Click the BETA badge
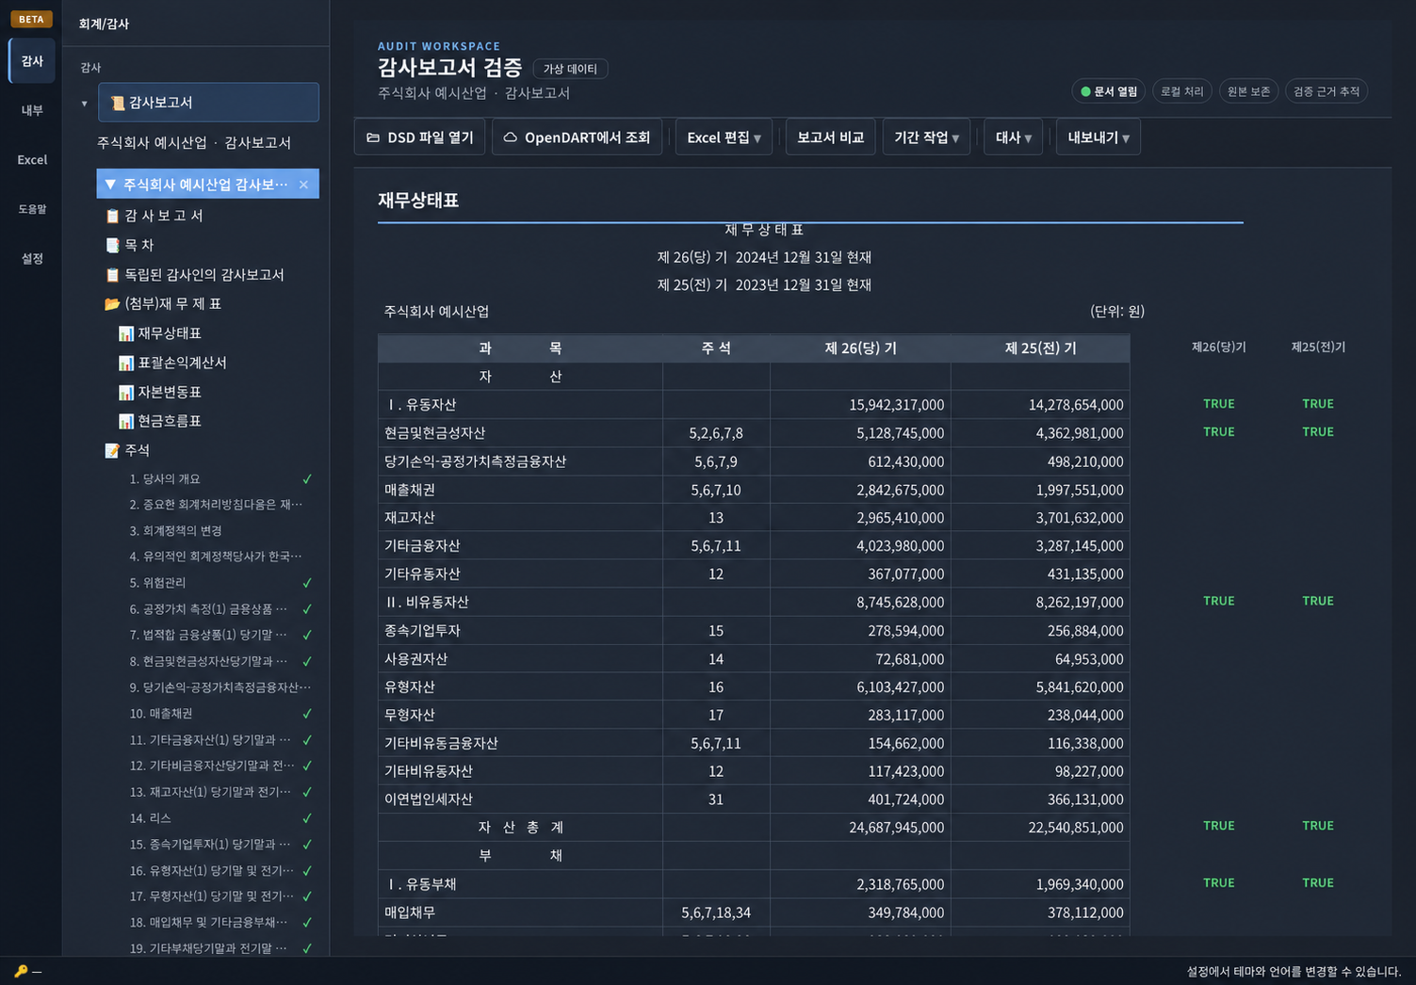The width and height of the screenshot is (1416, 985). coord(31,19)
